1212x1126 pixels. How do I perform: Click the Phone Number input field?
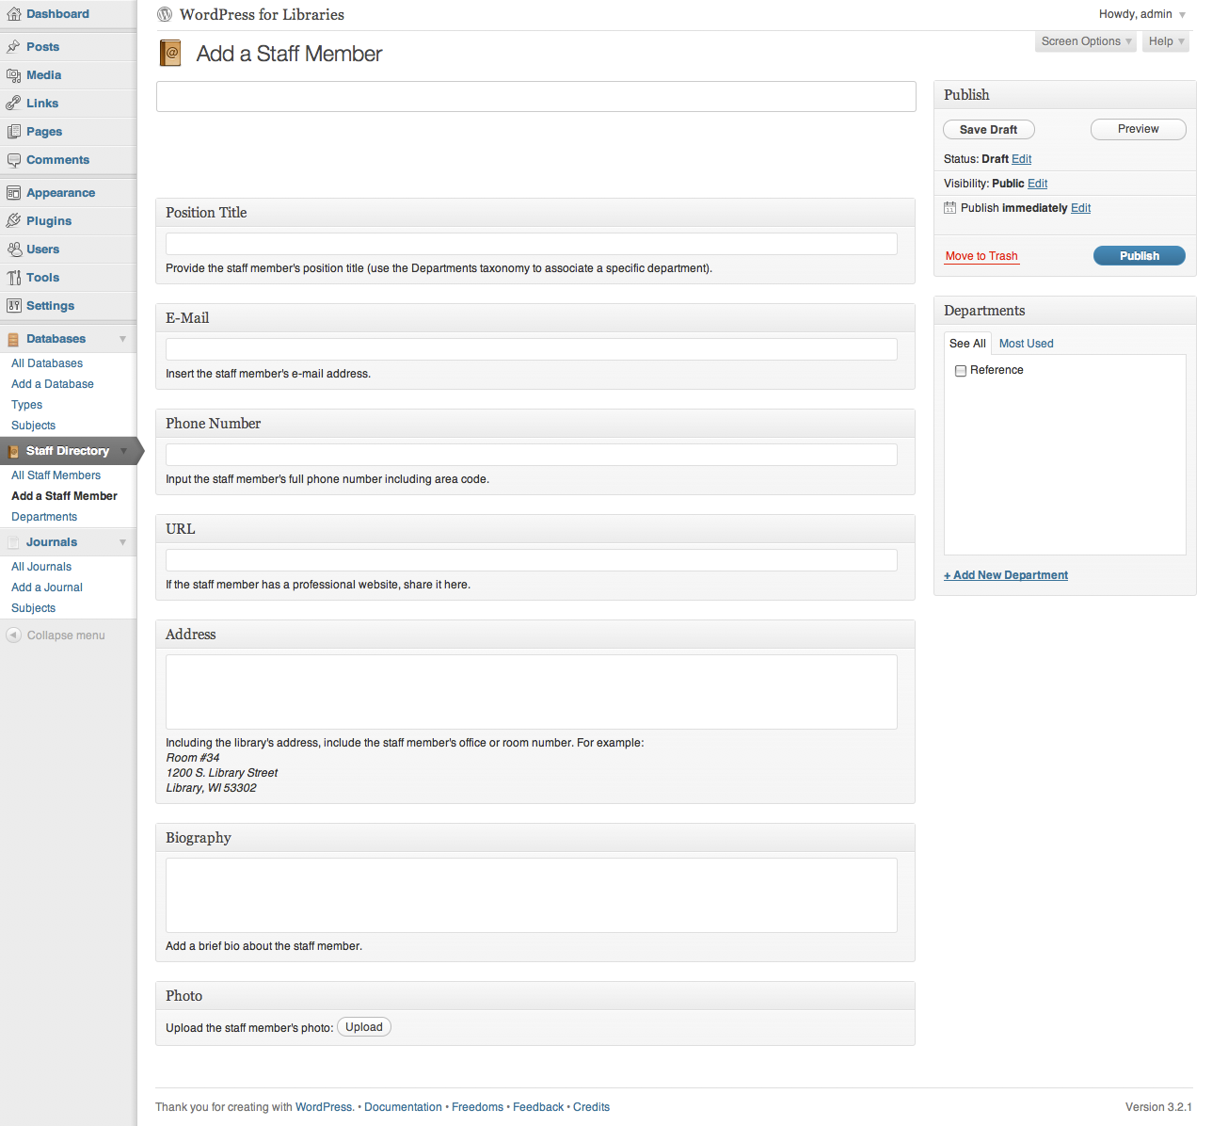pyautogui.click(x=532, y=455)
